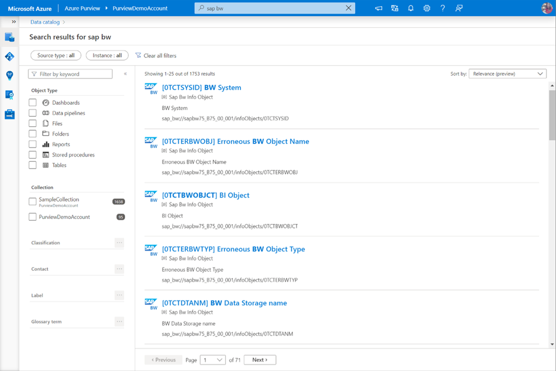Click the Reports bar chart icon

[x=46, y=144]
